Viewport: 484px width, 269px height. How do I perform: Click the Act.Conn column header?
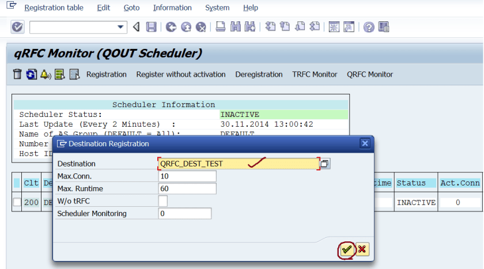click(x=460, y=183)
